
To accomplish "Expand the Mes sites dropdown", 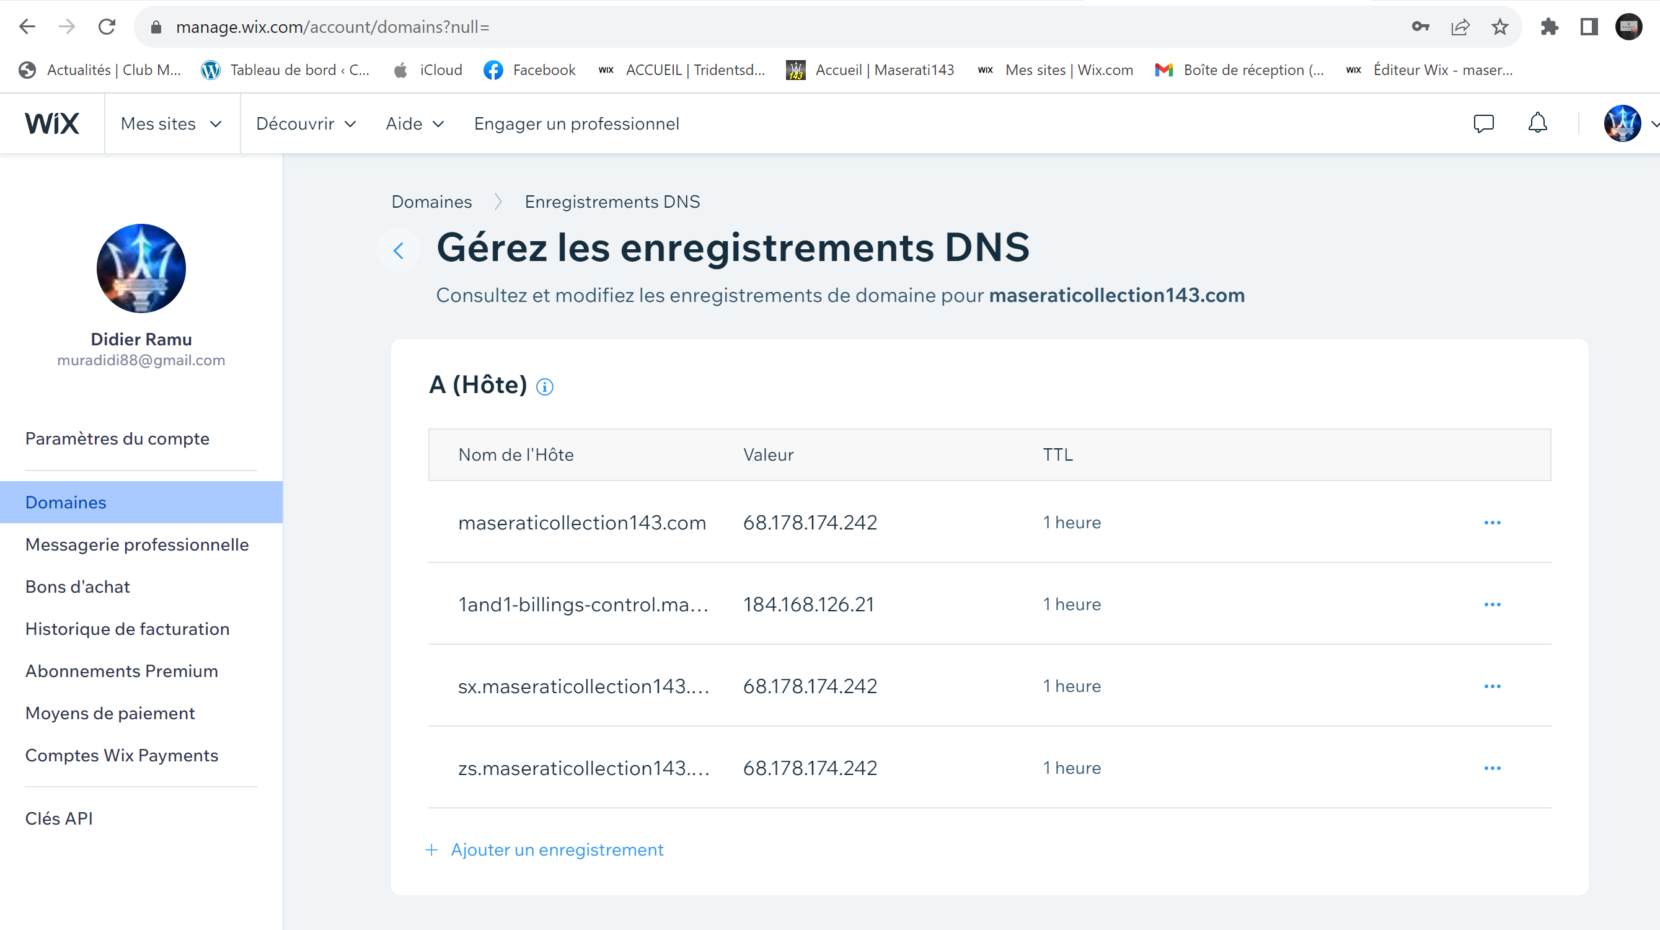I will coord(172,124).
